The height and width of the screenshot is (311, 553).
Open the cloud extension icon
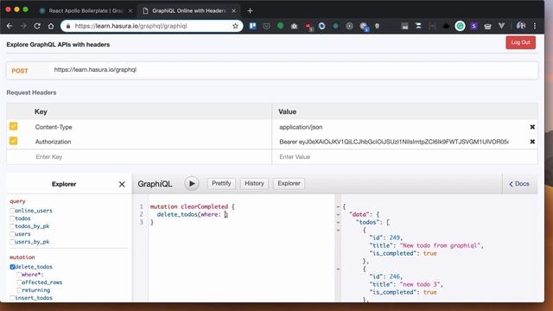(x=446, y=26)
